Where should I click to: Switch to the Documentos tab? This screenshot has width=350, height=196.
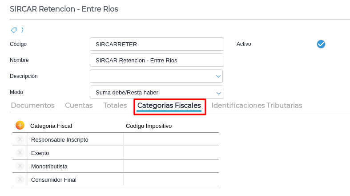click(x=32, y=106)
